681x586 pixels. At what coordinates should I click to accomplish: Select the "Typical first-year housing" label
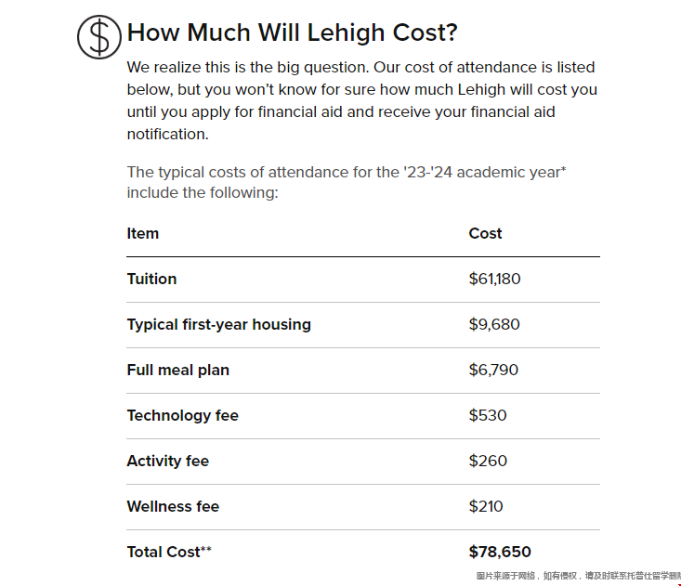[x=219, y=324]
